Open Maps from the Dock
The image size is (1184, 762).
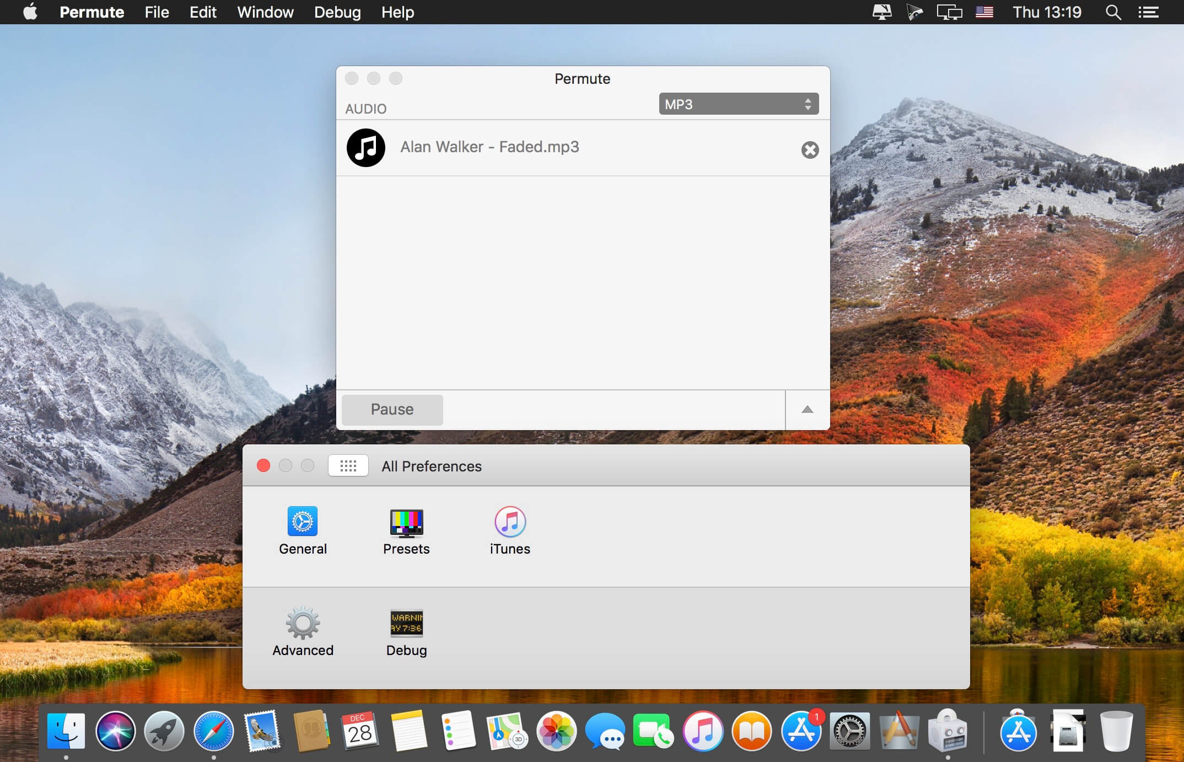507,731
